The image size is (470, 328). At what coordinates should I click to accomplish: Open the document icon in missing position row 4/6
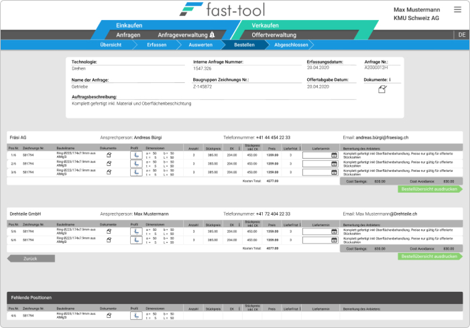[109, 315]
